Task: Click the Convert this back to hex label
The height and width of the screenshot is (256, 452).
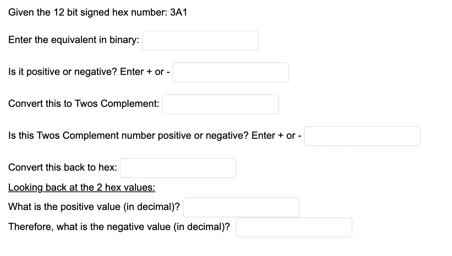Action: pos(62,168)
